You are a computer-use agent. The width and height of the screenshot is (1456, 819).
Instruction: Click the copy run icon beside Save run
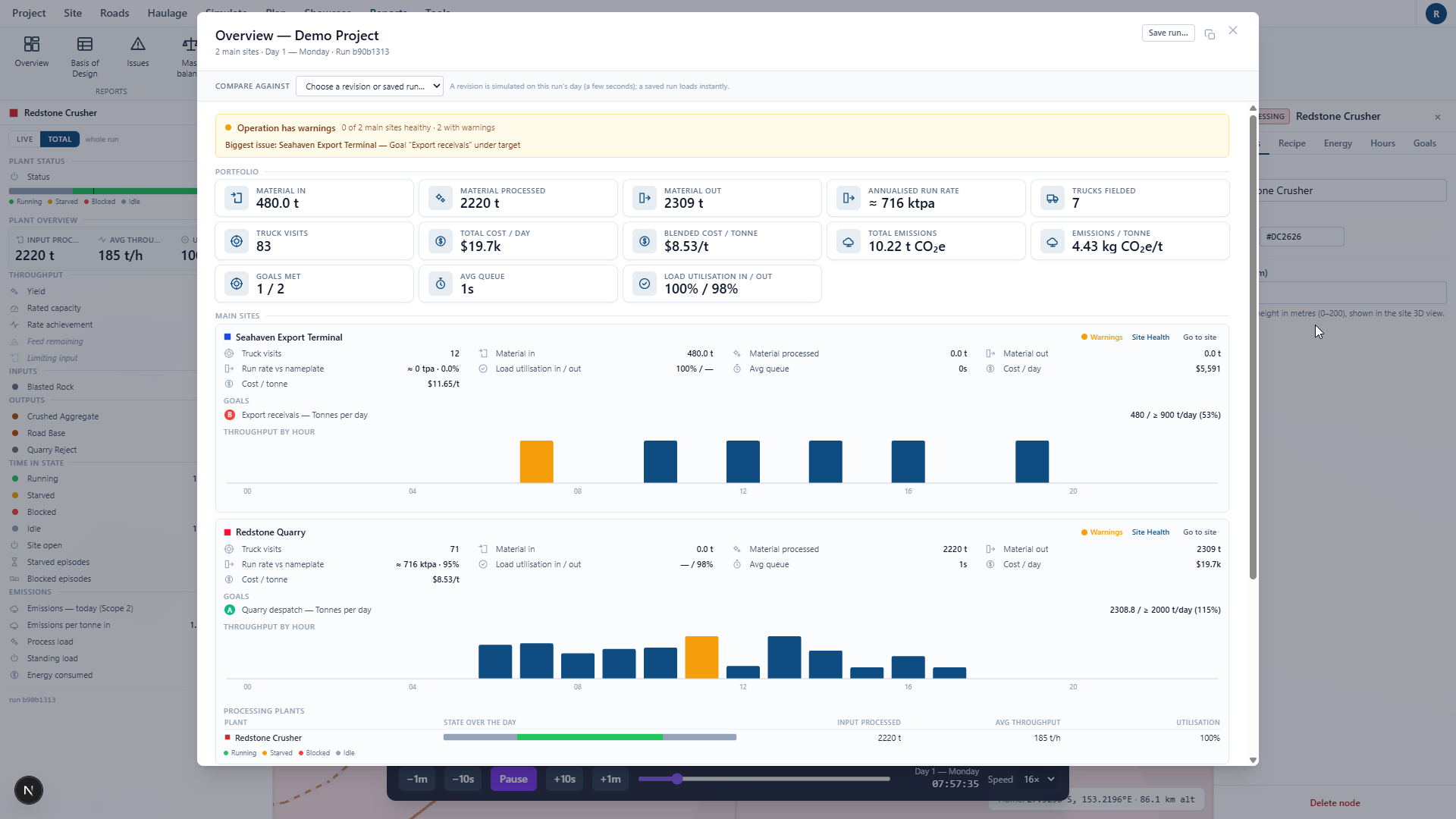coord(1210,34)
